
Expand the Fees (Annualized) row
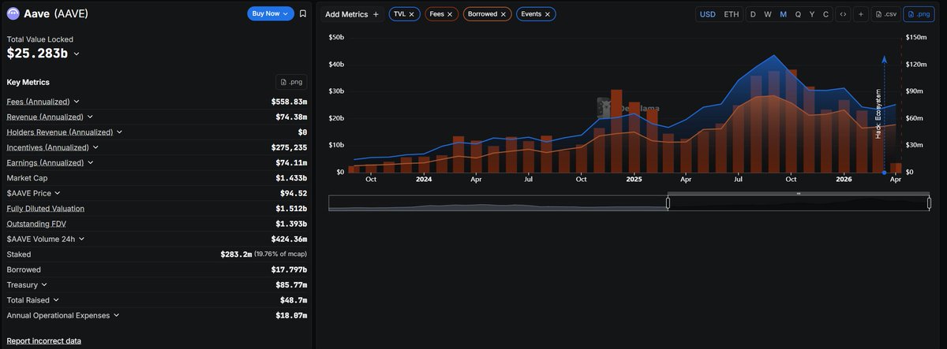point(77,102)
